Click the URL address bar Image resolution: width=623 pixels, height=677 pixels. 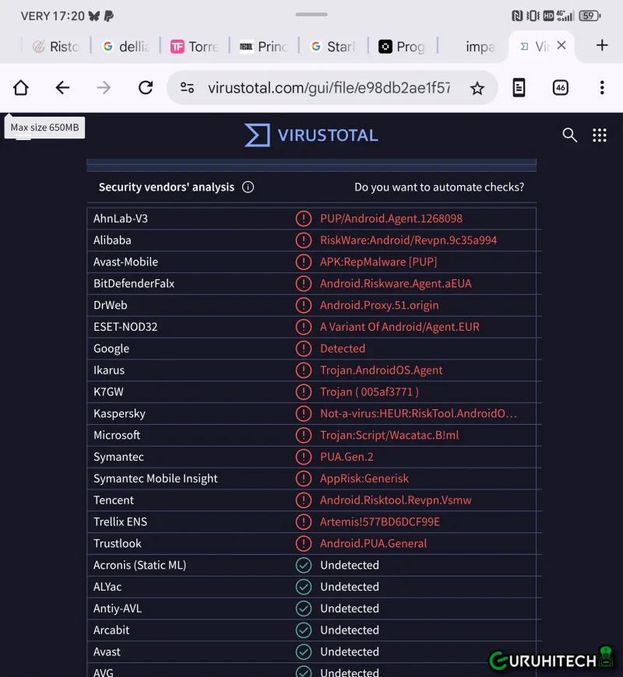[327, 88]
